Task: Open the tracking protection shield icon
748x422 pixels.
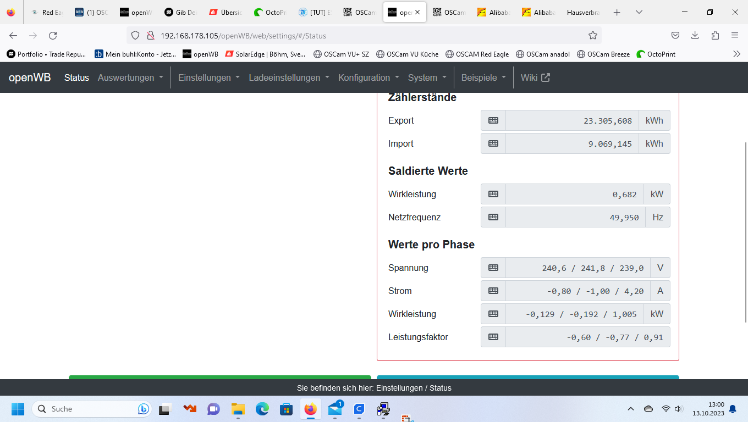Action: (135, 36)
